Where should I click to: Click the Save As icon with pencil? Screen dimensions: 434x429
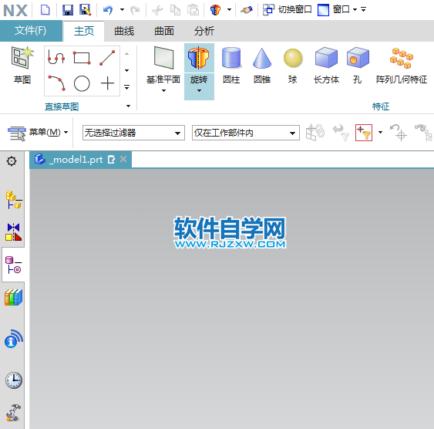click(86, 10)
